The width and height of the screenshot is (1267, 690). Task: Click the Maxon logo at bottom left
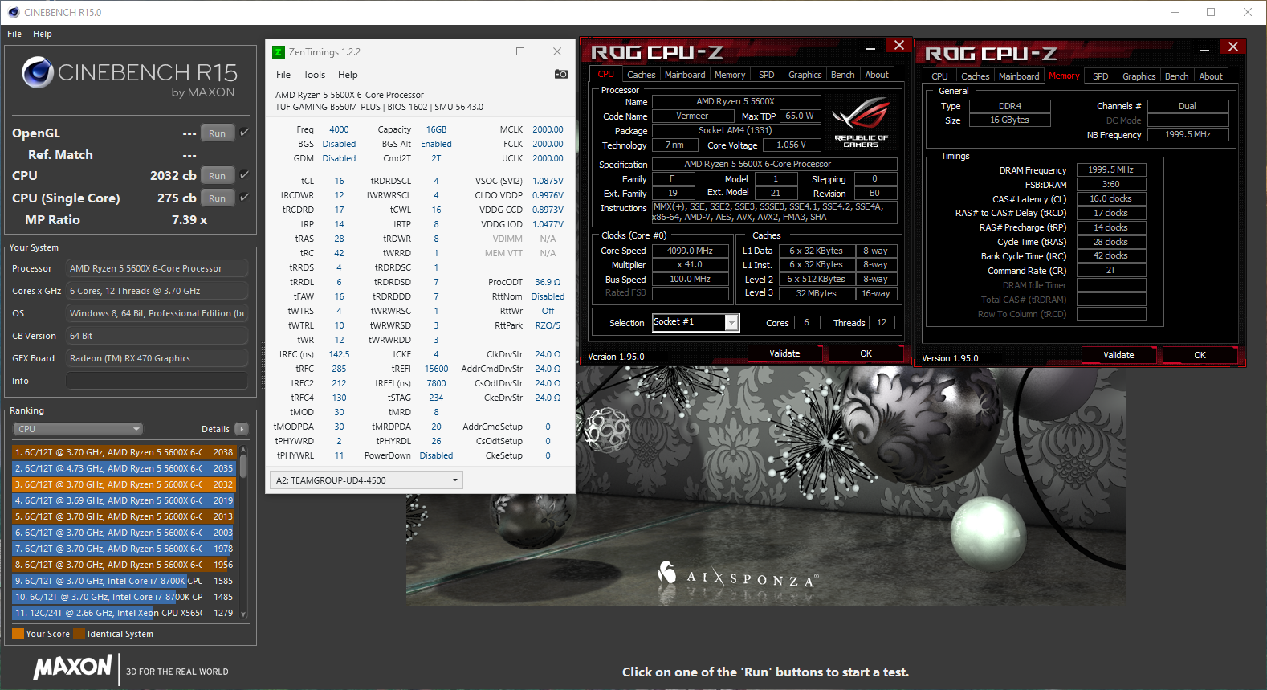[x=72, y=667]
